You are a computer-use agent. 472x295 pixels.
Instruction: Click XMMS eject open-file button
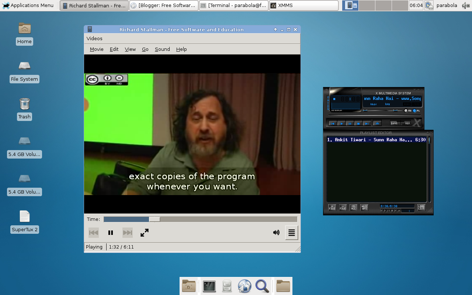coord(377,124)
